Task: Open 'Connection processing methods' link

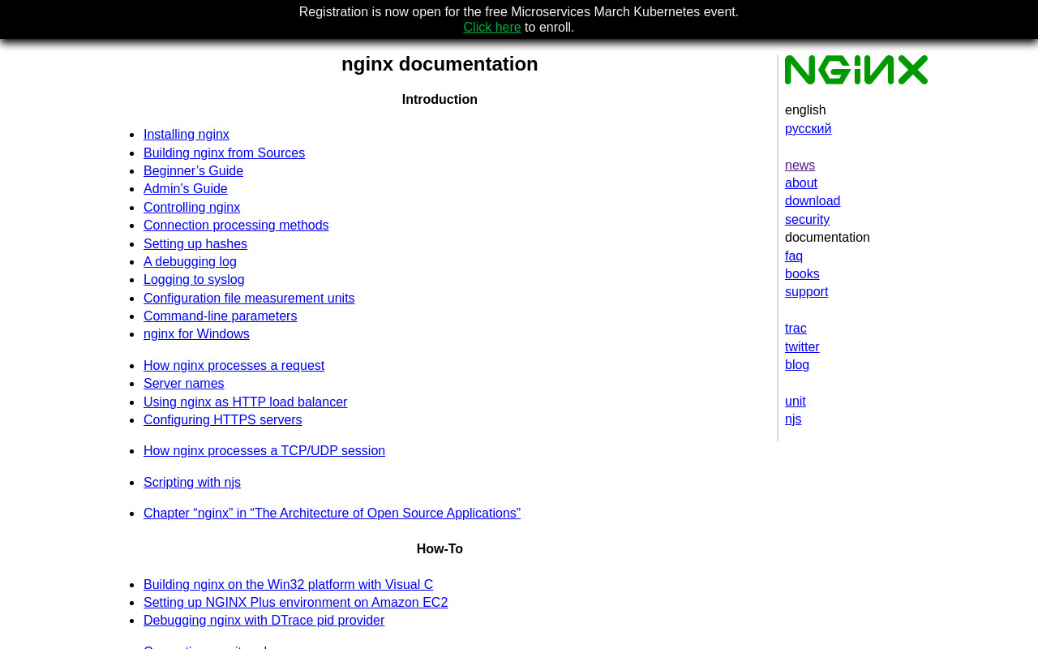Action: [236, 226]
